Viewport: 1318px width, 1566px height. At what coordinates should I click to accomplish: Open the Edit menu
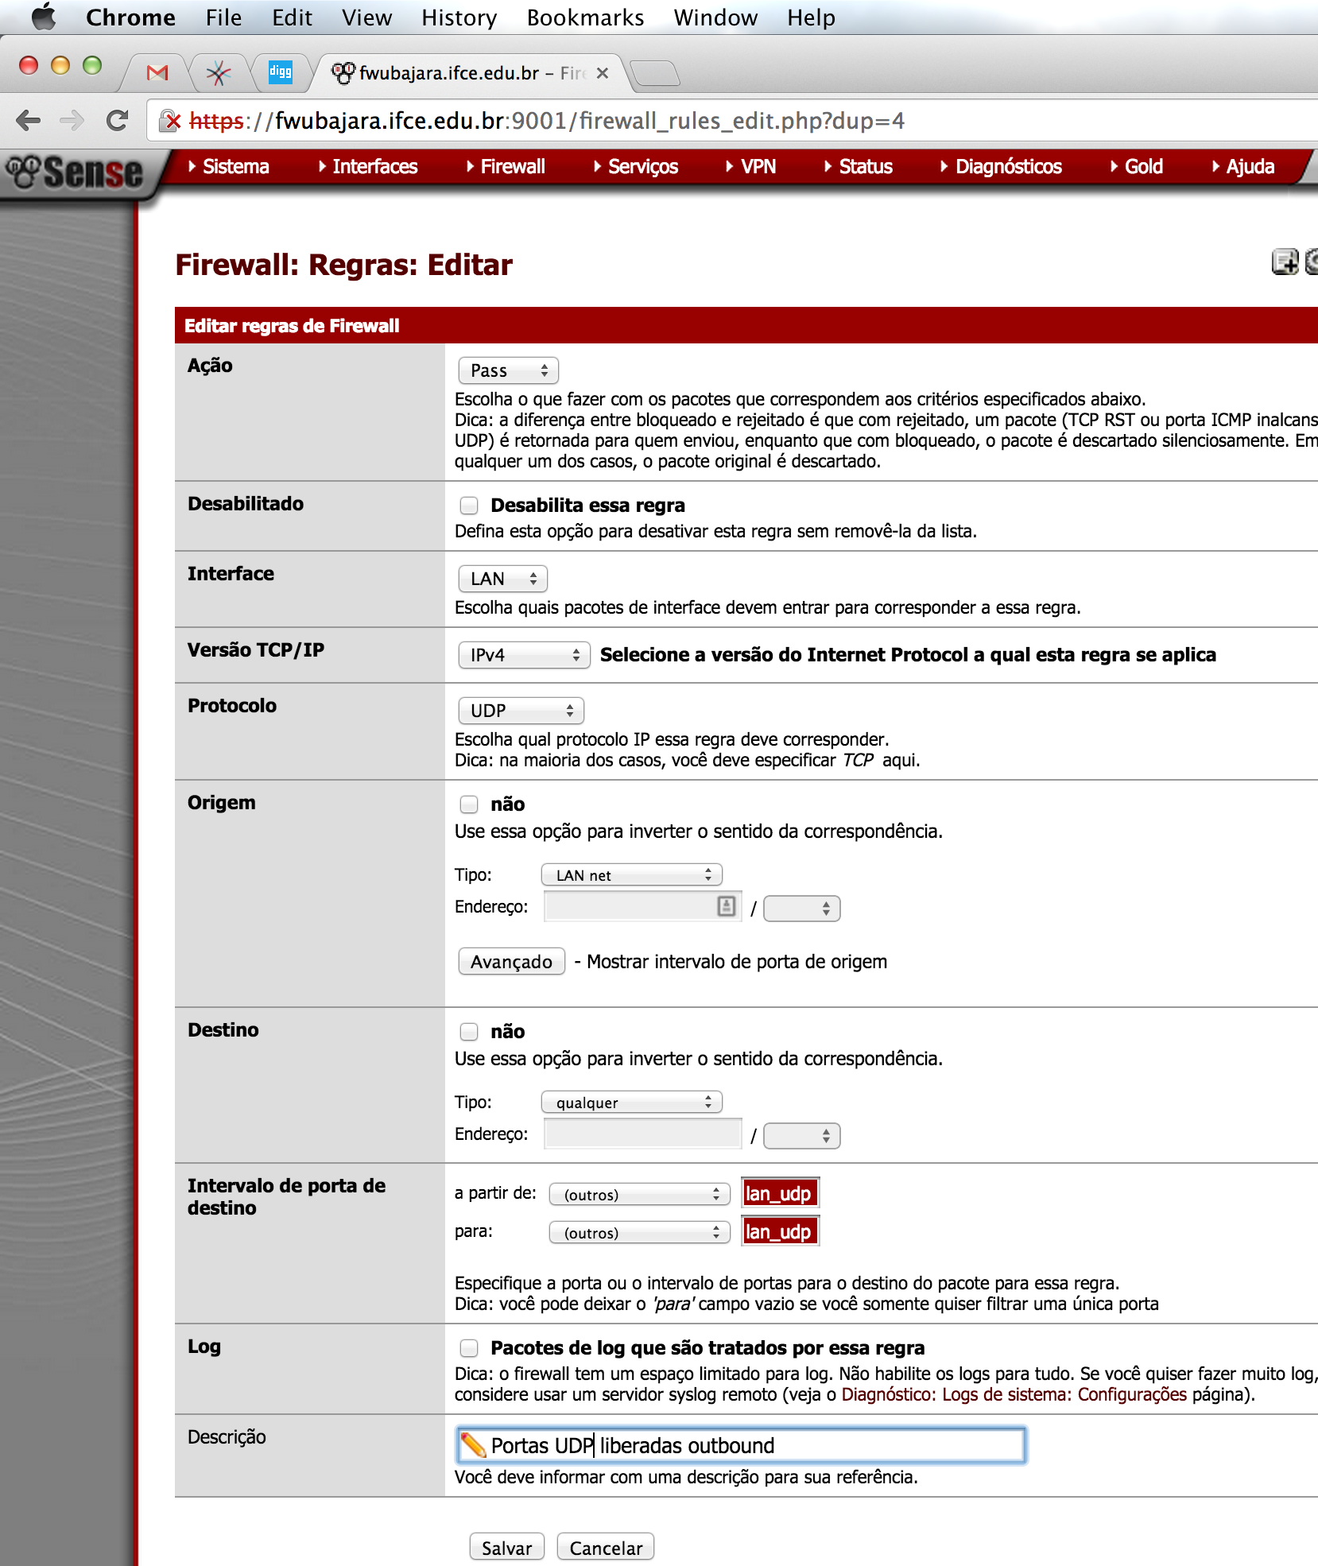(292, 17)
